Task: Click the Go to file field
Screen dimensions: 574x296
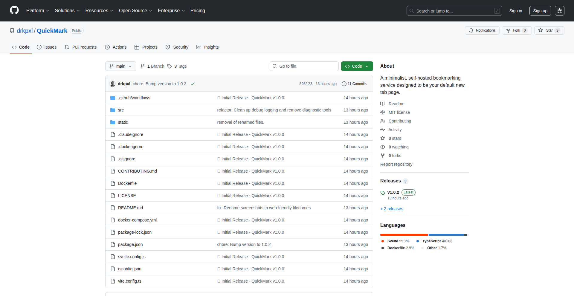Action: click(x=304, y=66)
